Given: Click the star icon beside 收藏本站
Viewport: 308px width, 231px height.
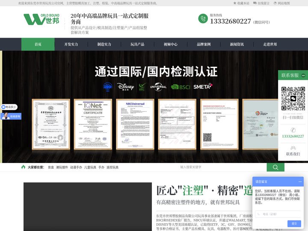Looking at the screenshot, I should click(x=235, y=3).
